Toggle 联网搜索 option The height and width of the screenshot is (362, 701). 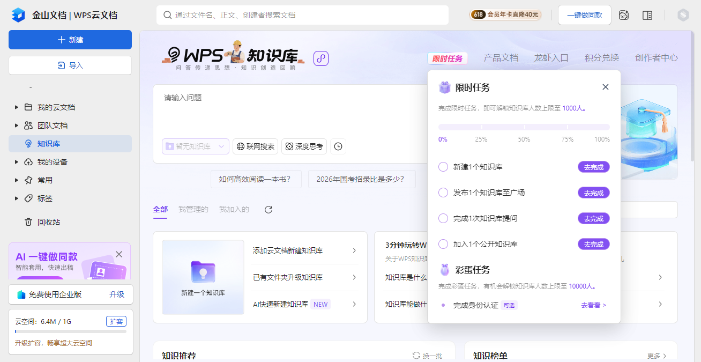point(255,146)
